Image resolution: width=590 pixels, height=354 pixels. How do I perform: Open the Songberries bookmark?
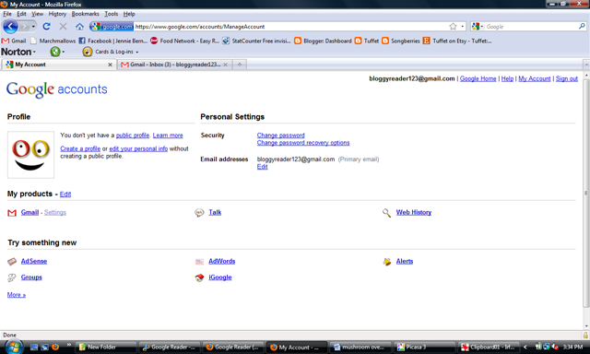401,41
